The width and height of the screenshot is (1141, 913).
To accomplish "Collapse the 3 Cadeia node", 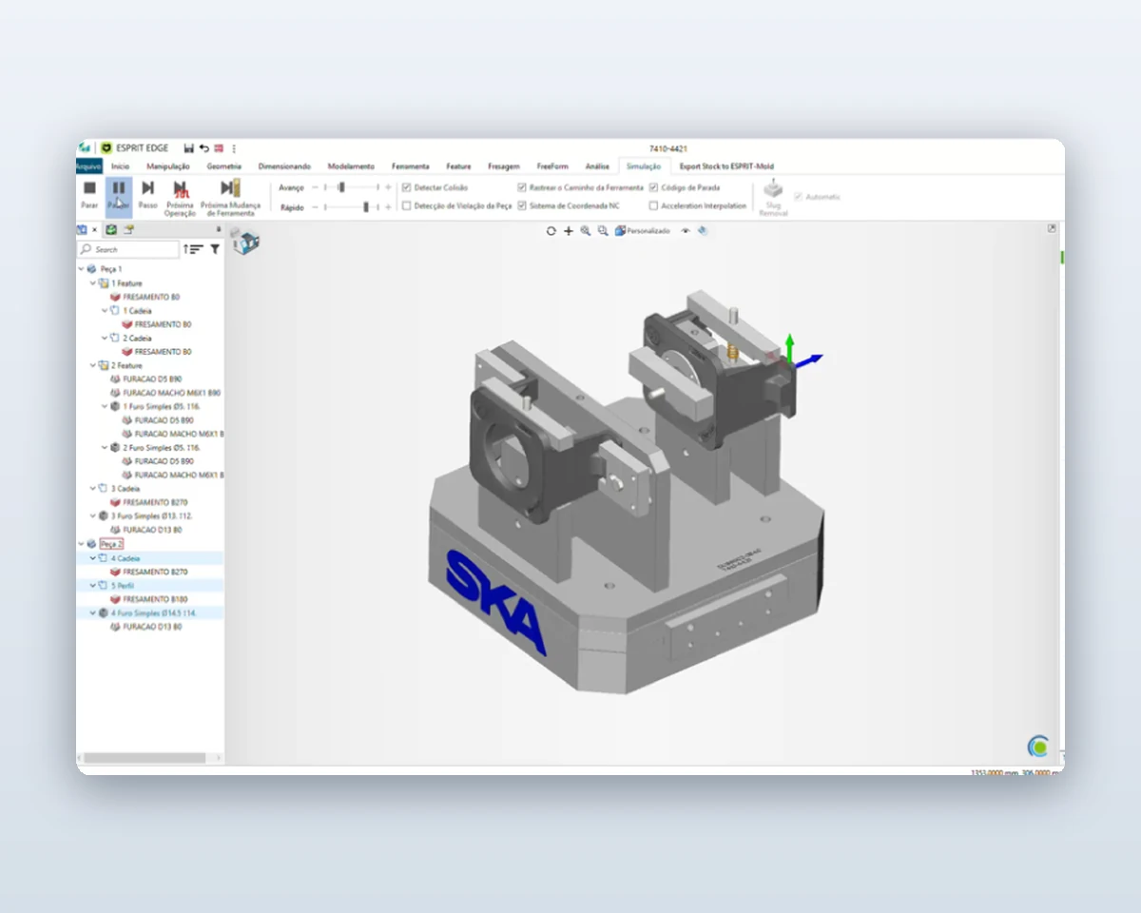I will (93, 488).
